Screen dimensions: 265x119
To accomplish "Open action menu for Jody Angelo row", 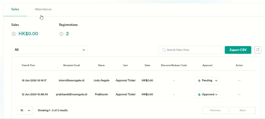I will point(239,81).
